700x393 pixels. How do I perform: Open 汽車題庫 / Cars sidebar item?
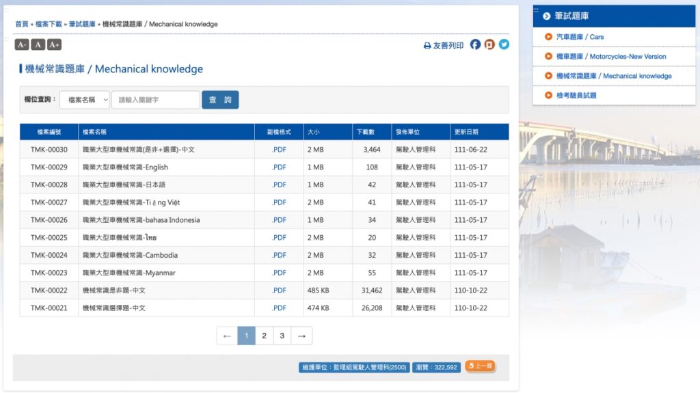(580, 37)
